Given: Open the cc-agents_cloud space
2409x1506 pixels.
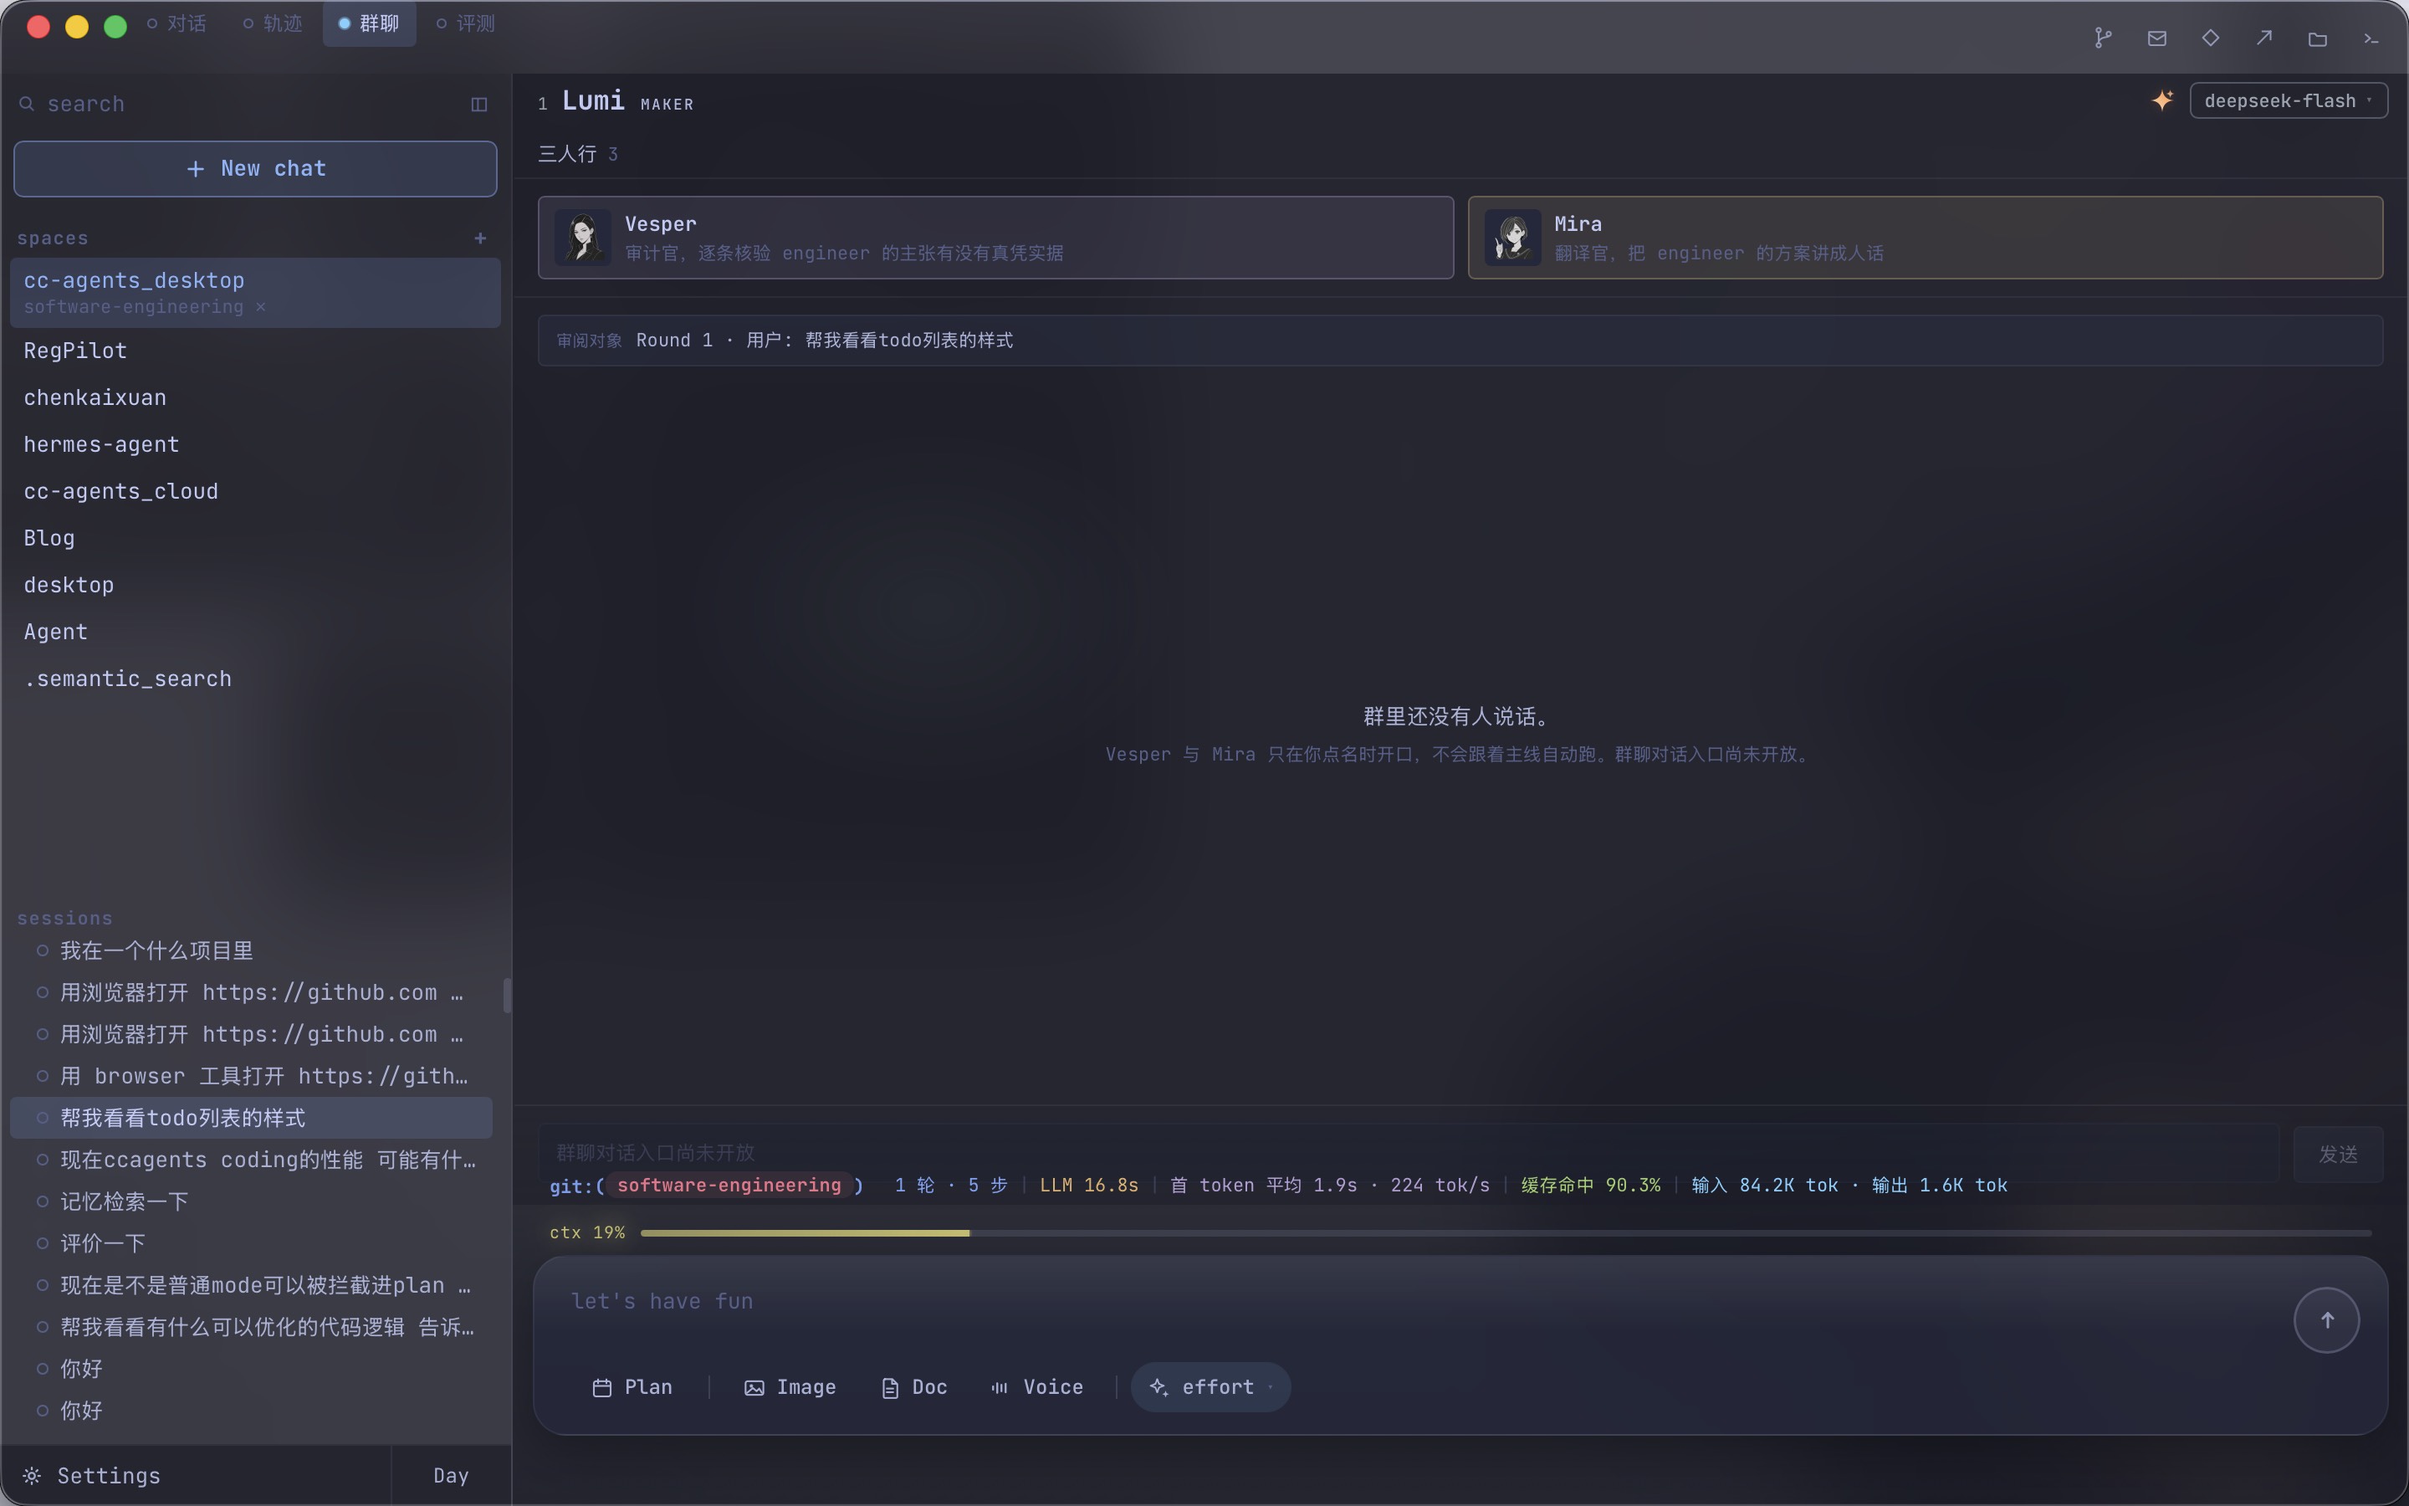Looking at the screenshot, I should 255,491.
